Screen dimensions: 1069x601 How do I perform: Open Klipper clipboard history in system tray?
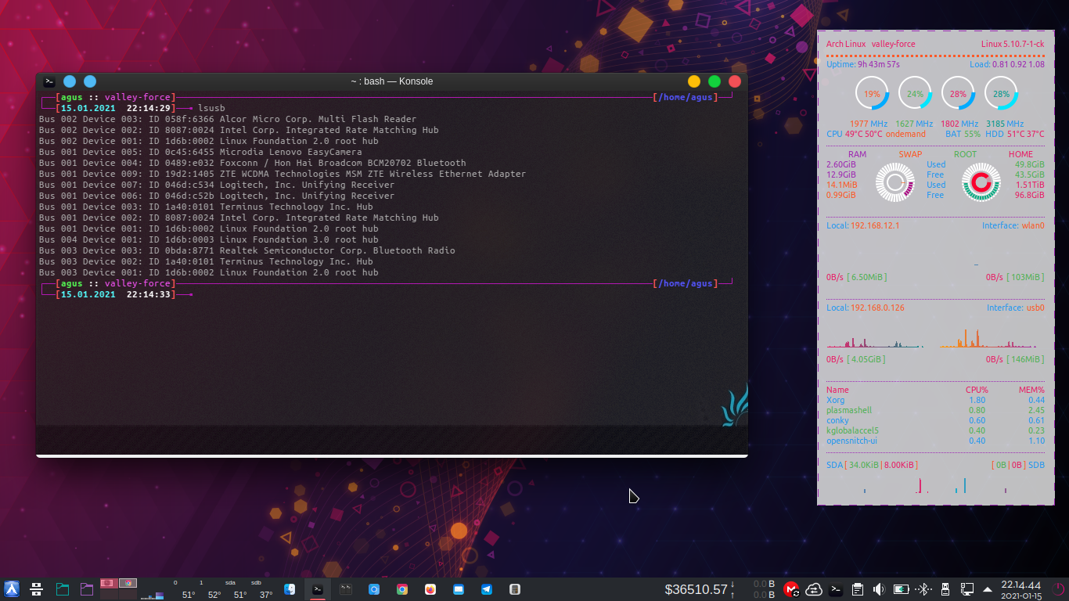(858, 589)
